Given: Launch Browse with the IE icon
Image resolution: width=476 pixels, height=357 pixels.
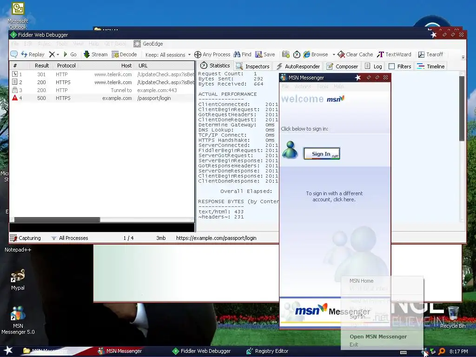Looking at the screenshot, I should click(307, 54).
